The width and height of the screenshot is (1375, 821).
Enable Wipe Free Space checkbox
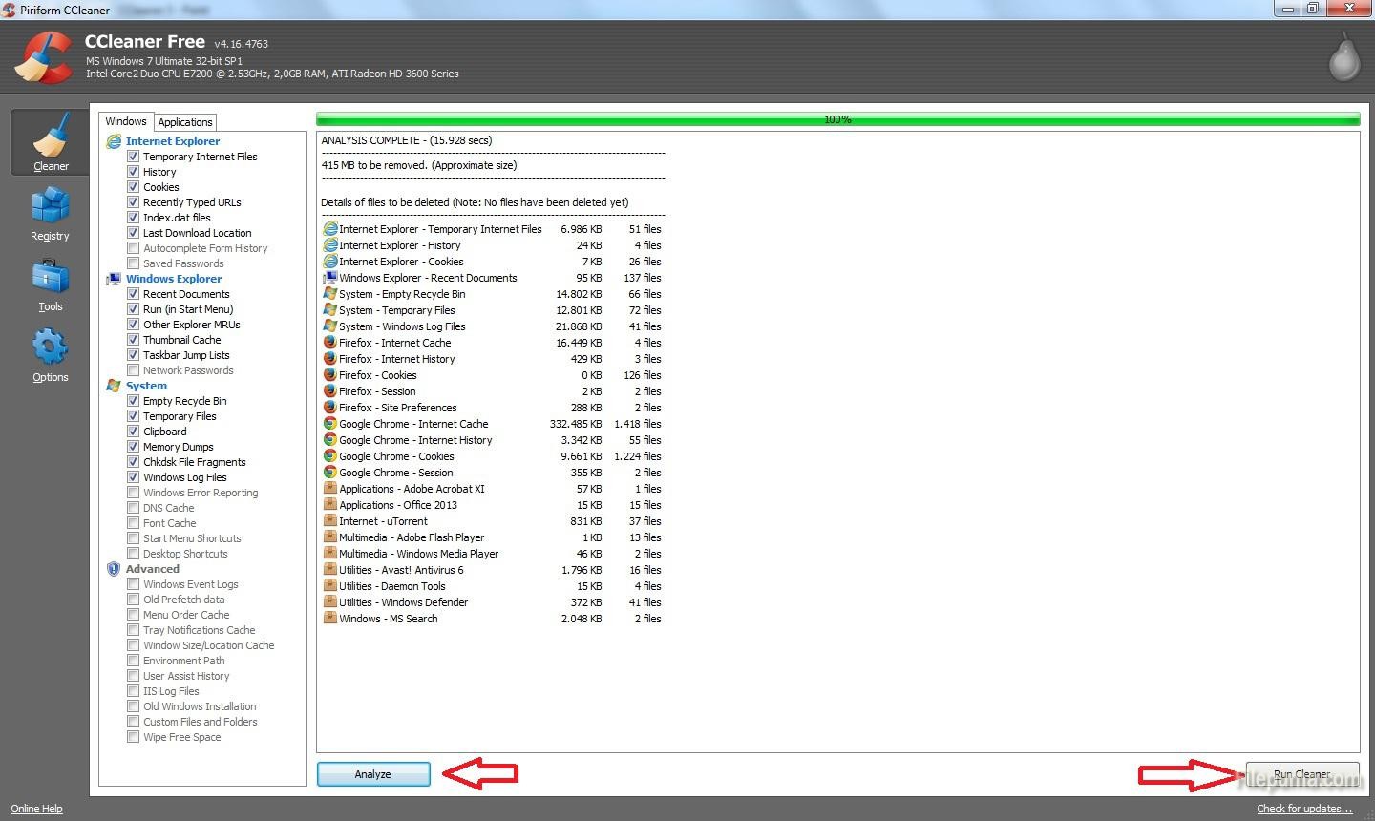134,737
